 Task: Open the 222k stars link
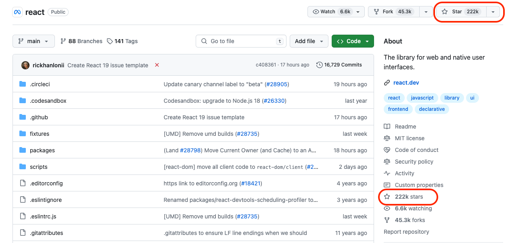[409, 197]
